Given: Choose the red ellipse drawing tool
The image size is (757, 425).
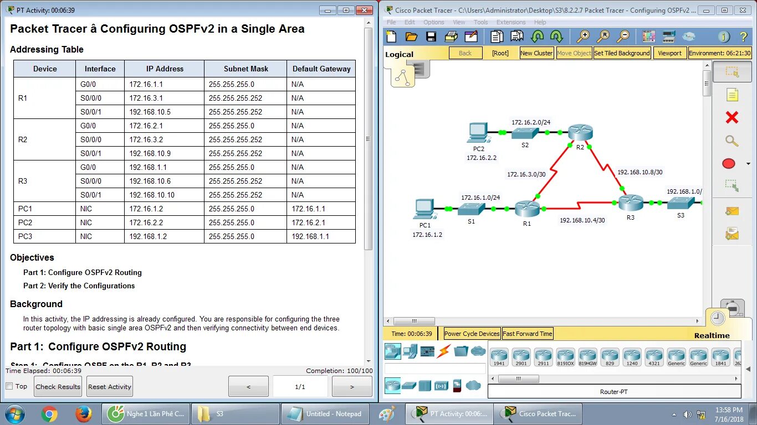Looking at the screenshot, I should 729,163.
